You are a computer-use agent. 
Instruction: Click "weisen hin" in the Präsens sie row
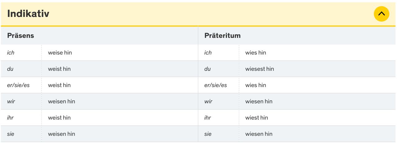coord(61,134)
